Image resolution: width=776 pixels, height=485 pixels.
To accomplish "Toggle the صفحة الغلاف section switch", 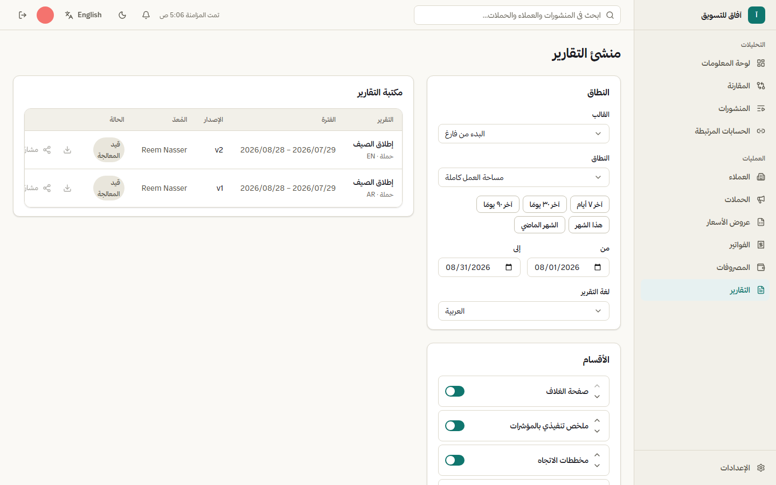I will (x=455, y=391).
